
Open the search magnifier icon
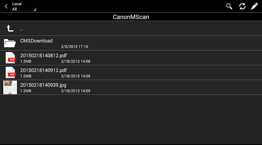click(229, 6)
